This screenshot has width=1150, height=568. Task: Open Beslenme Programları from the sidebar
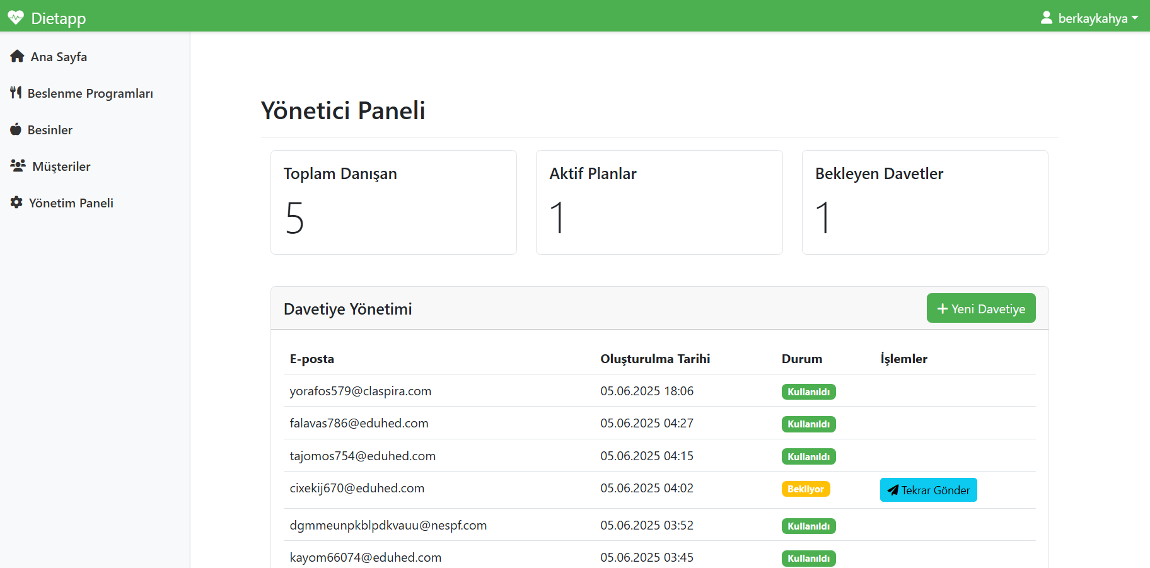[90, 93]
